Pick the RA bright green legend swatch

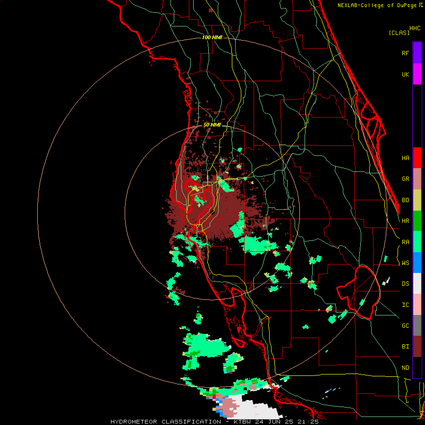[417, 242]
